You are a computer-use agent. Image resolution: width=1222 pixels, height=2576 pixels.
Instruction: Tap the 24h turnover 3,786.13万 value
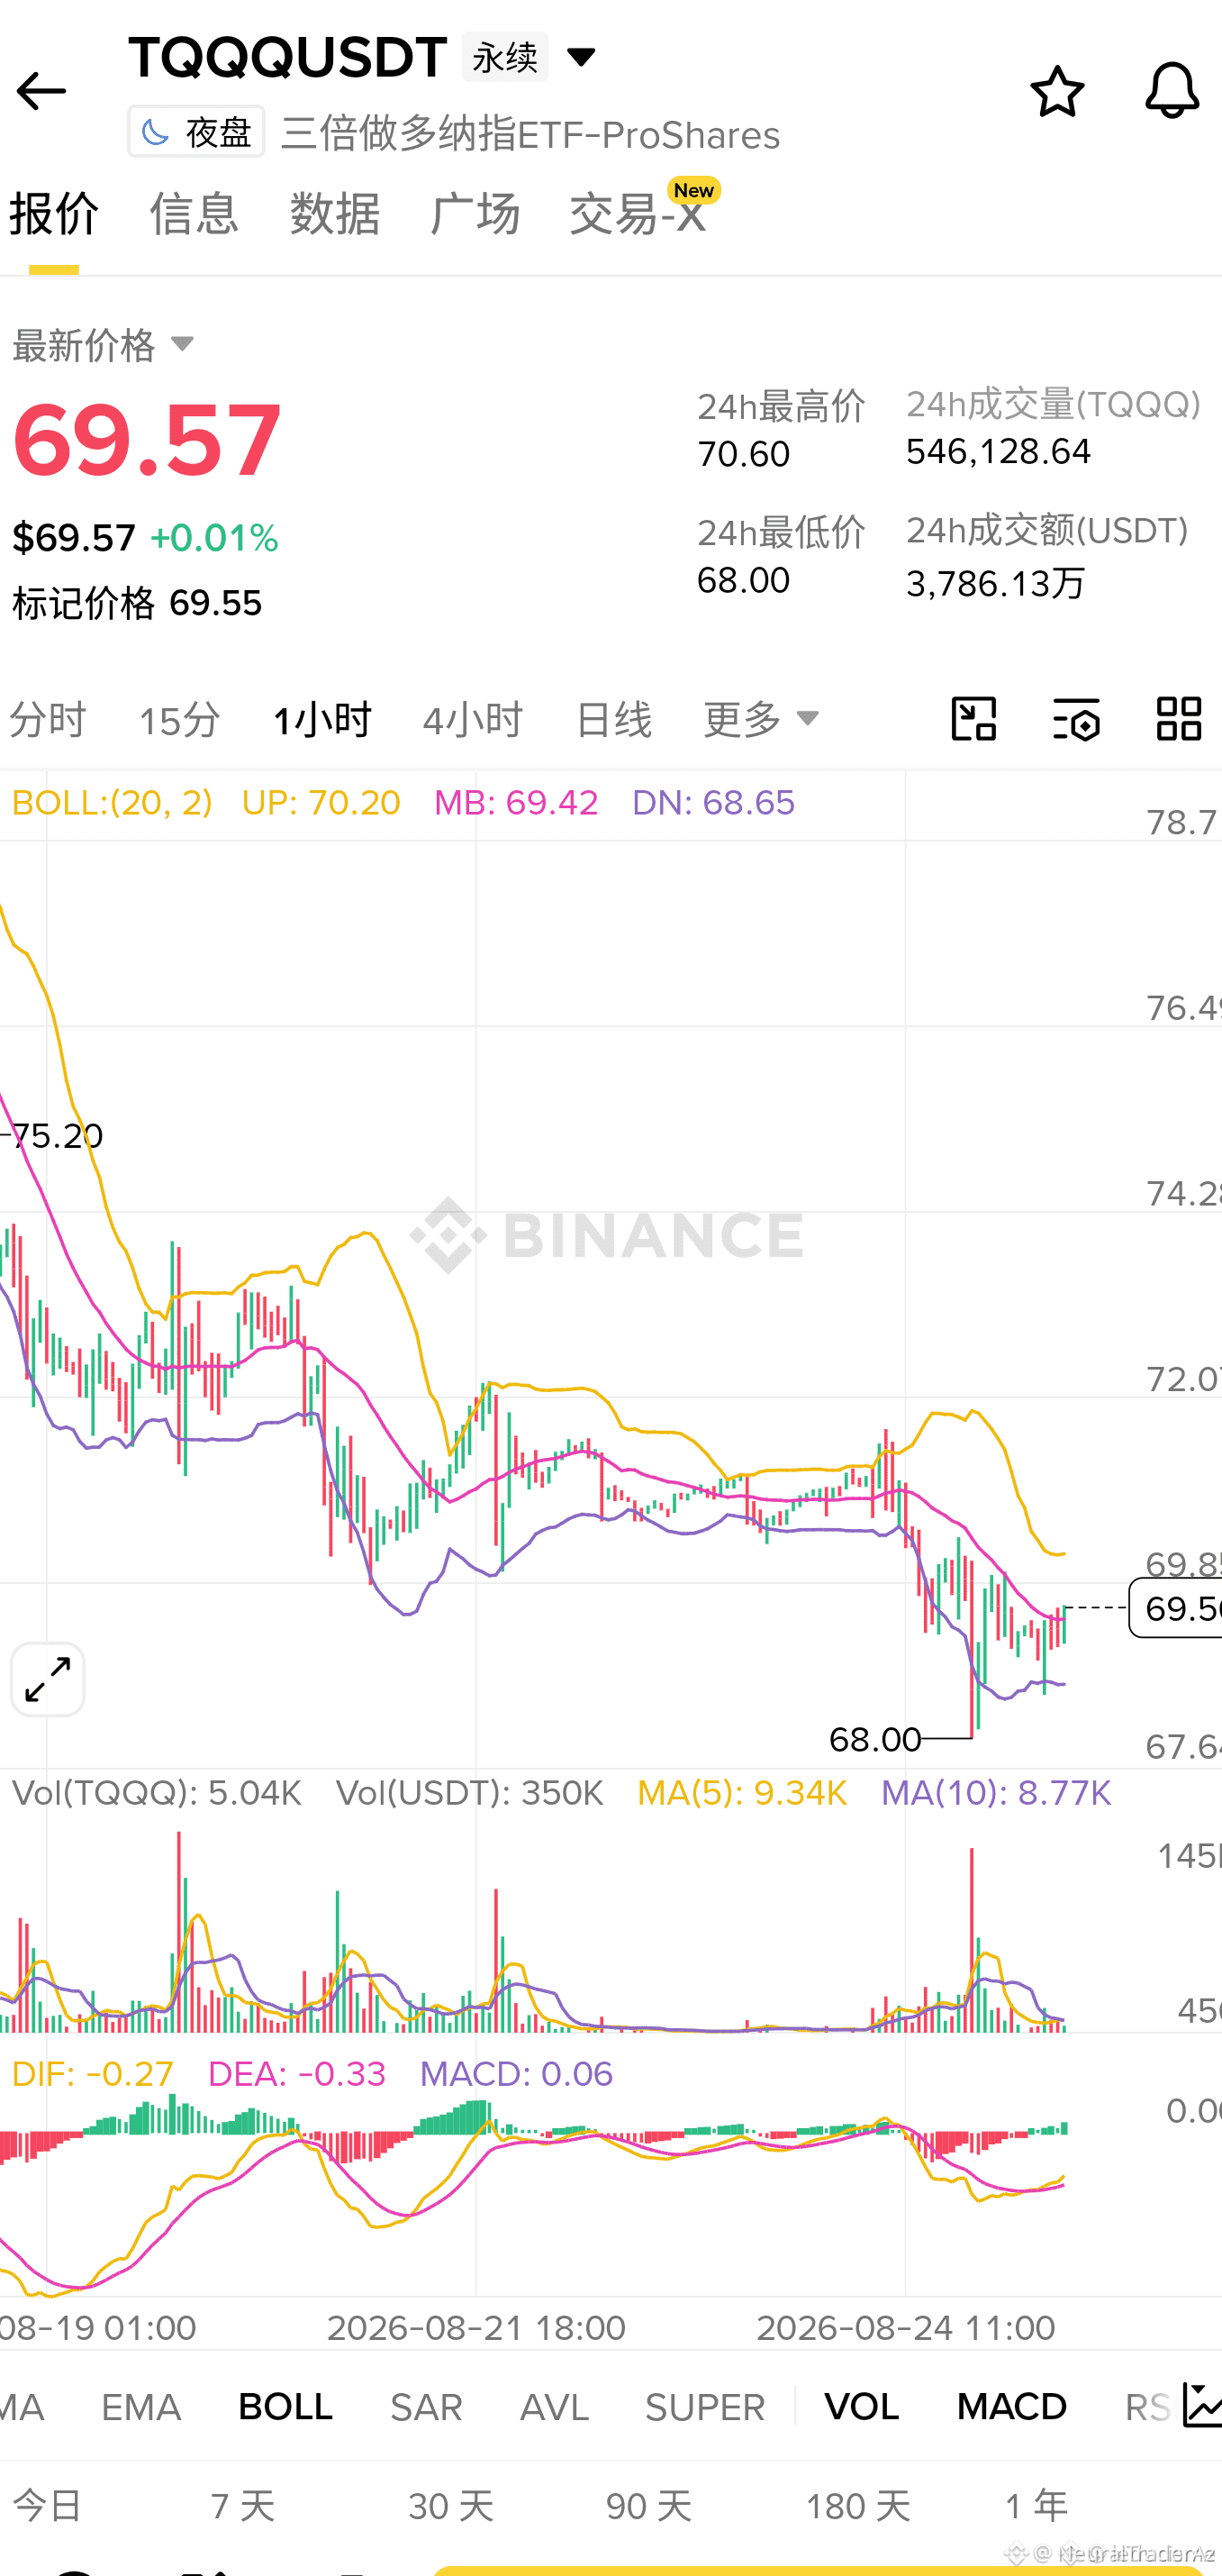click(x=995, y=583)
